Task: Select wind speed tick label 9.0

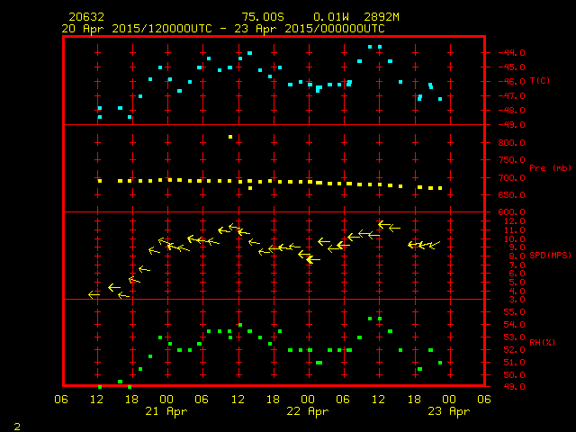Action: (517, 247)
